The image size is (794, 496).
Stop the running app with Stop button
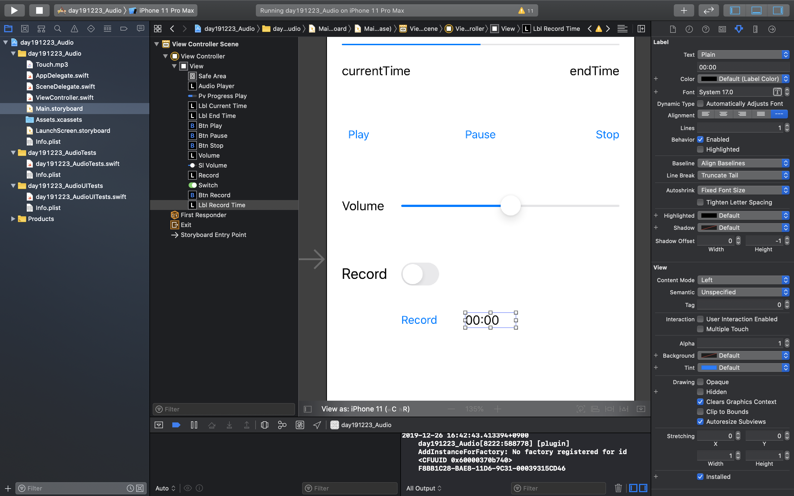point(39,10)
